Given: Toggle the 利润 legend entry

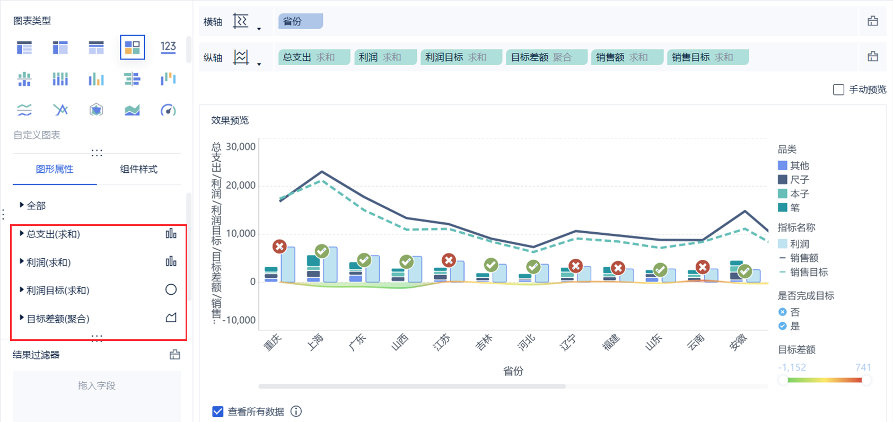Looking at the screenshot, I should click(794, 244).
